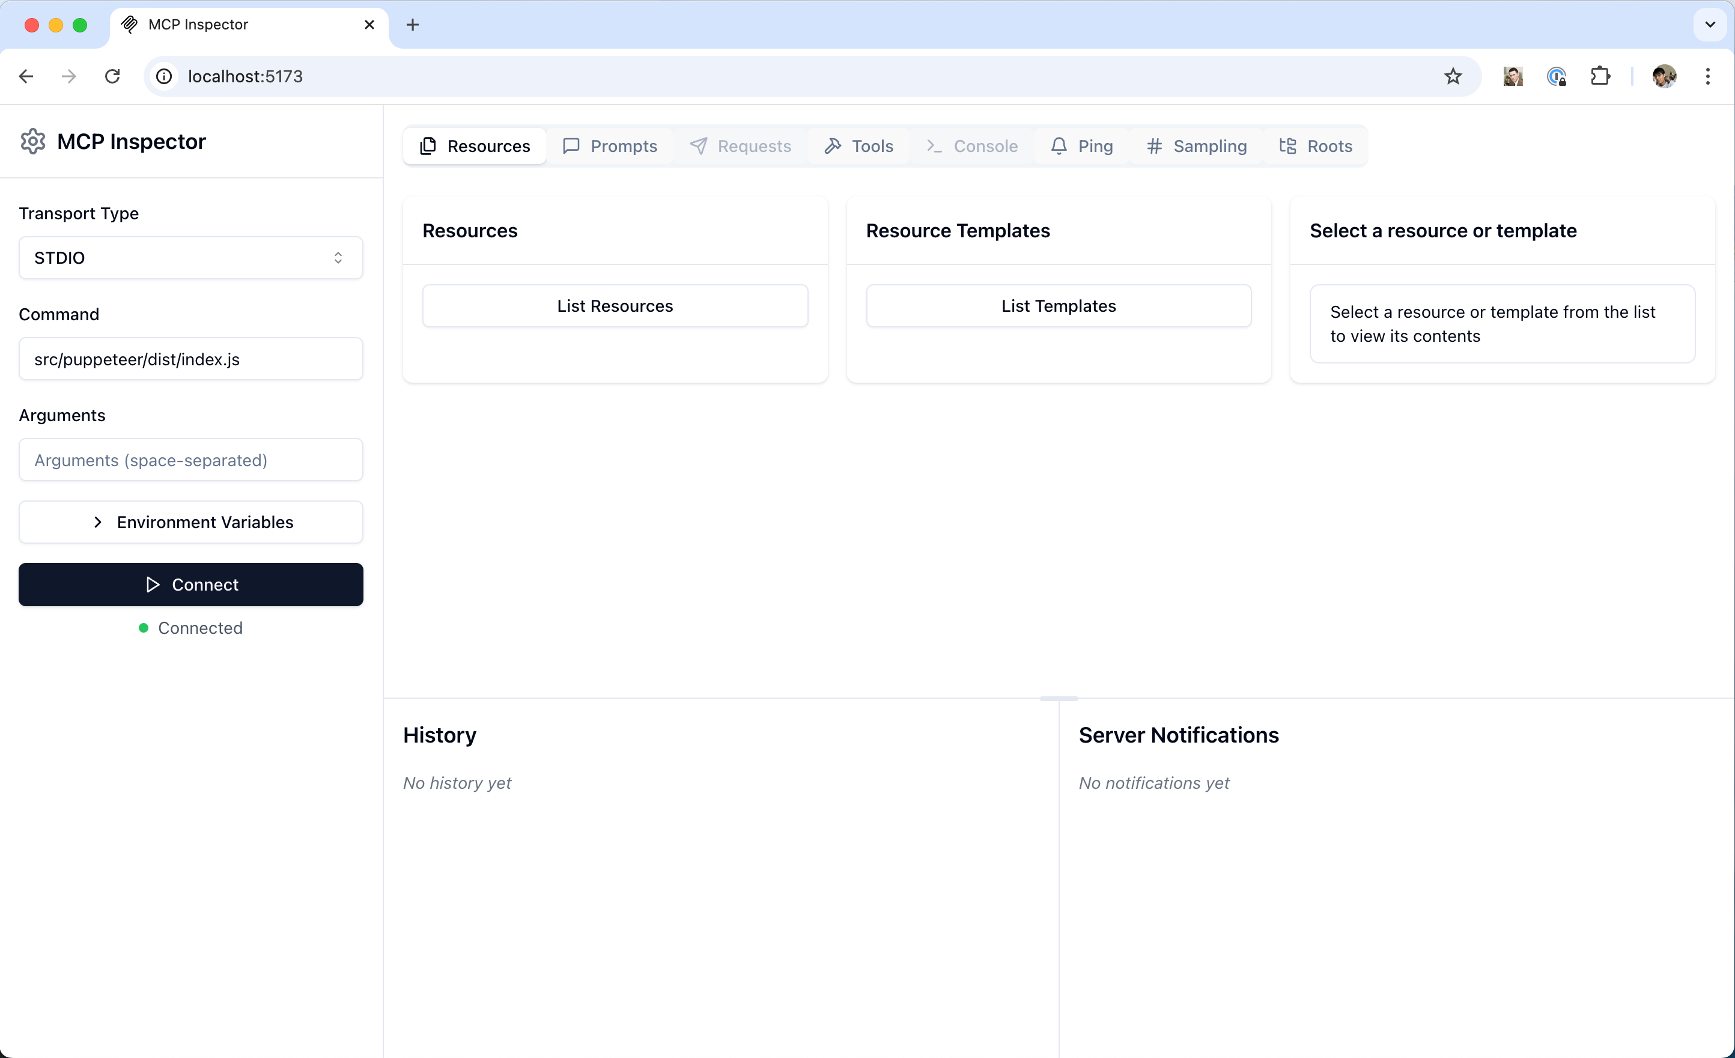Click the List Resources button

click(x=615, y=306)
